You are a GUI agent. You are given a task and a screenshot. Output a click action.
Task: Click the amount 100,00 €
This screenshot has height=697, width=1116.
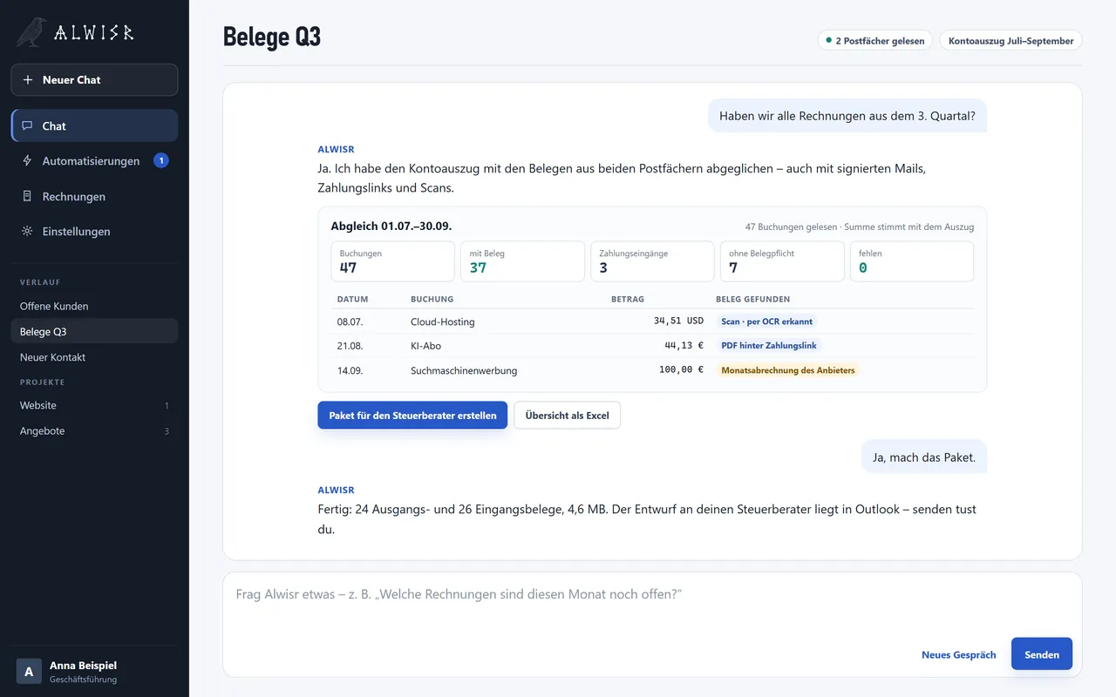coord(681,370)
